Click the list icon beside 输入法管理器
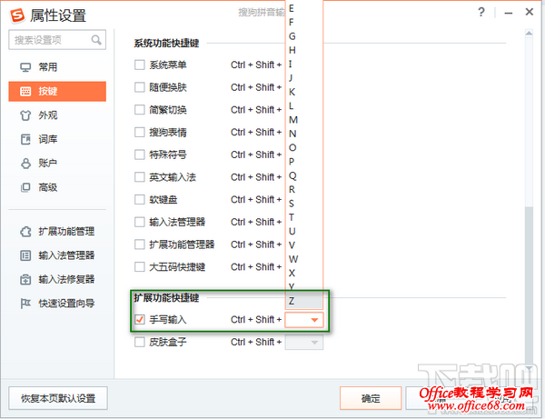Image resolution: width=545 pixels, height=419 pixels. pyautogui.click(x=25, y=255)
